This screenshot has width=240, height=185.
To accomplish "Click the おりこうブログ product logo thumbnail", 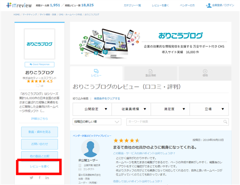I will click(x=39, y=44).
